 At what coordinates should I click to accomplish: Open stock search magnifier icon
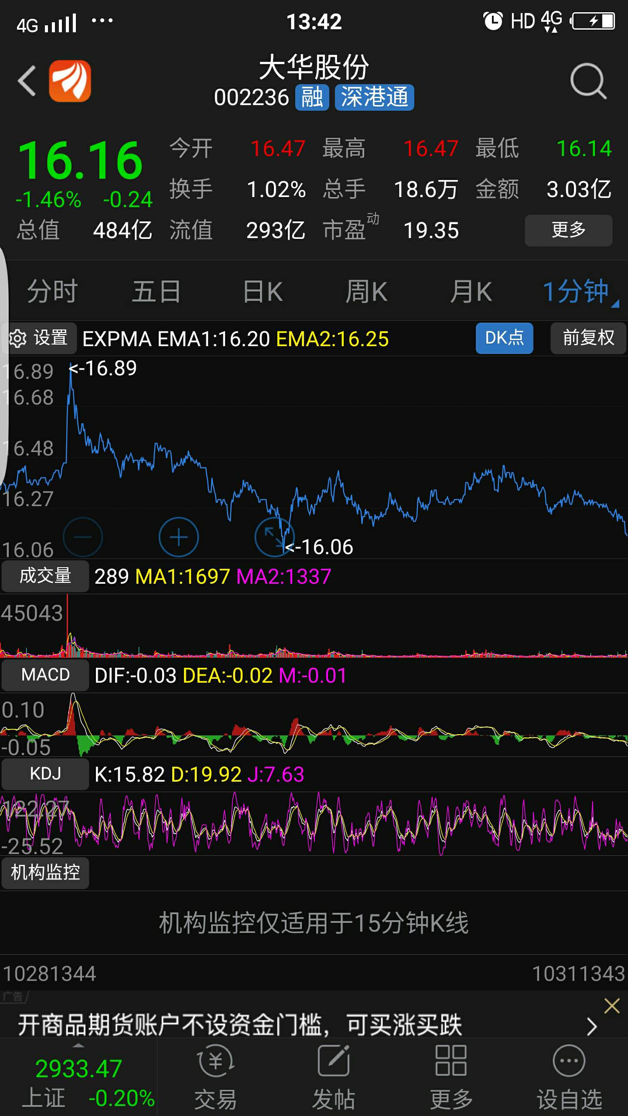click(x=588, y=81)
